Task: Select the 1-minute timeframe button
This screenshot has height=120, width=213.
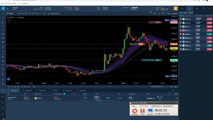Action: 19,13
